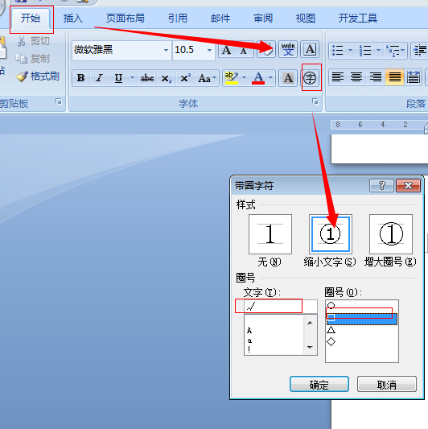Open the 视图 tab
This screenshot has width=428, height=429.
click(x=306, y=19)
